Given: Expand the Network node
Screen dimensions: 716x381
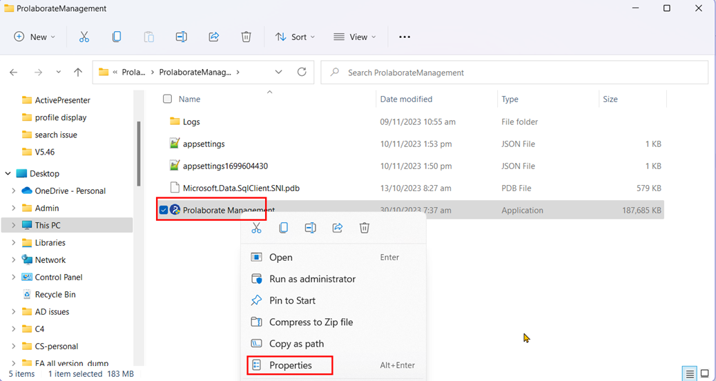Looking at the screenshot, I should 13,260.
